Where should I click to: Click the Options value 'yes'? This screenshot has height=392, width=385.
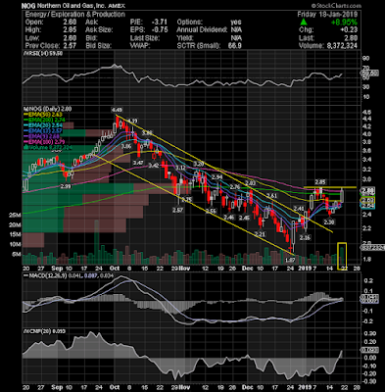pos(236,23)
